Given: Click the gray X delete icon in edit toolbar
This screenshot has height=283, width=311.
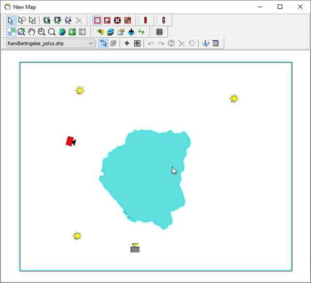Looking at the screenshot, I should [x=182, y=44].
